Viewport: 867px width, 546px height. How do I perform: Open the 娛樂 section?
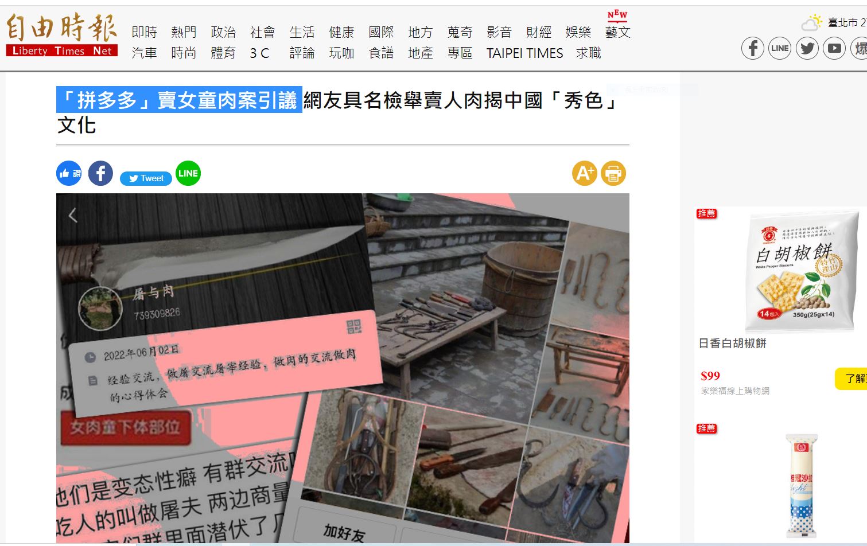point(578,32)
